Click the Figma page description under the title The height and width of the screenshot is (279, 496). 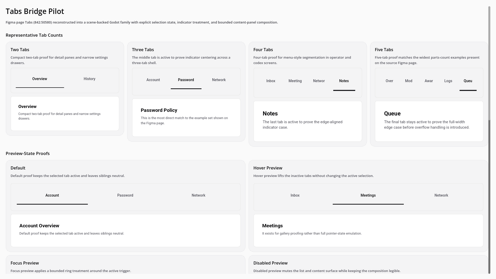coord(142,22)
